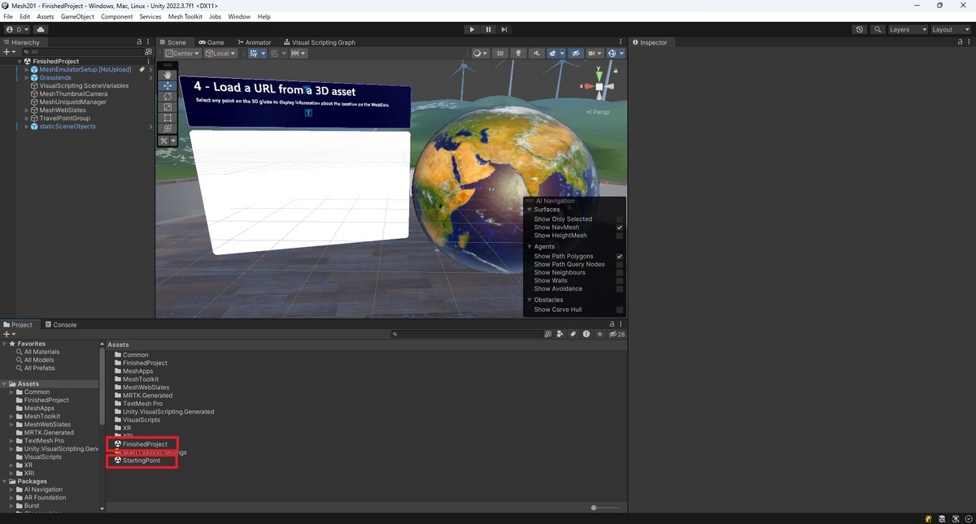Click the Pause button

tap(488, 29)
